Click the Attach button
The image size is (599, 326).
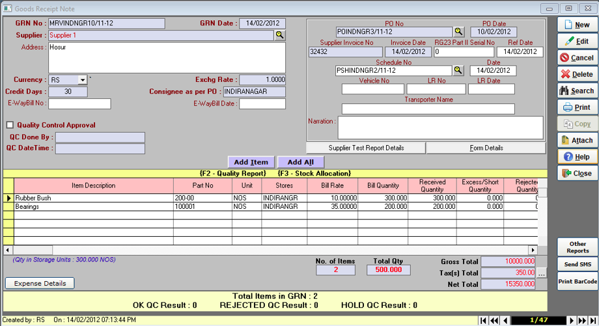(578, 141)
